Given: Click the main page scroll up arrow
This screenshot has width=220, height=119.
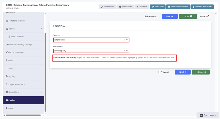Looking at the screenshot, I should coord(216,13).
